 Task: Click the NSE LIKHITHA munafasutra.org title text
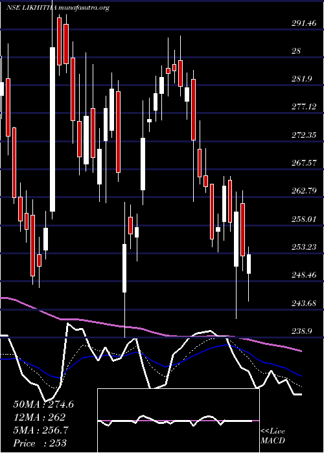[58, 8]
